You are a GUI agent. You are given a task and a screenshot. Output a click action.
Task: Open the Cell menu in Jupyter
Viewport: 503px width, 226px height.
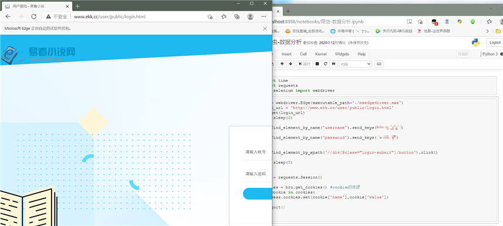coord(303,54)
